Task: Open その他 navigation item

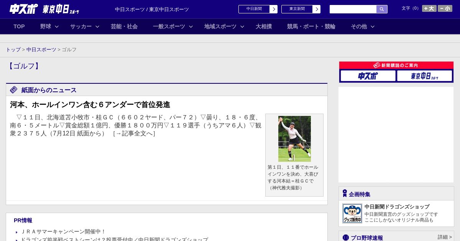Action: 359,26
